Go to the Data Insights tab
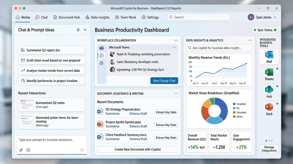The image size is (293, 164). pyautogui.click(x=97, y=17)
